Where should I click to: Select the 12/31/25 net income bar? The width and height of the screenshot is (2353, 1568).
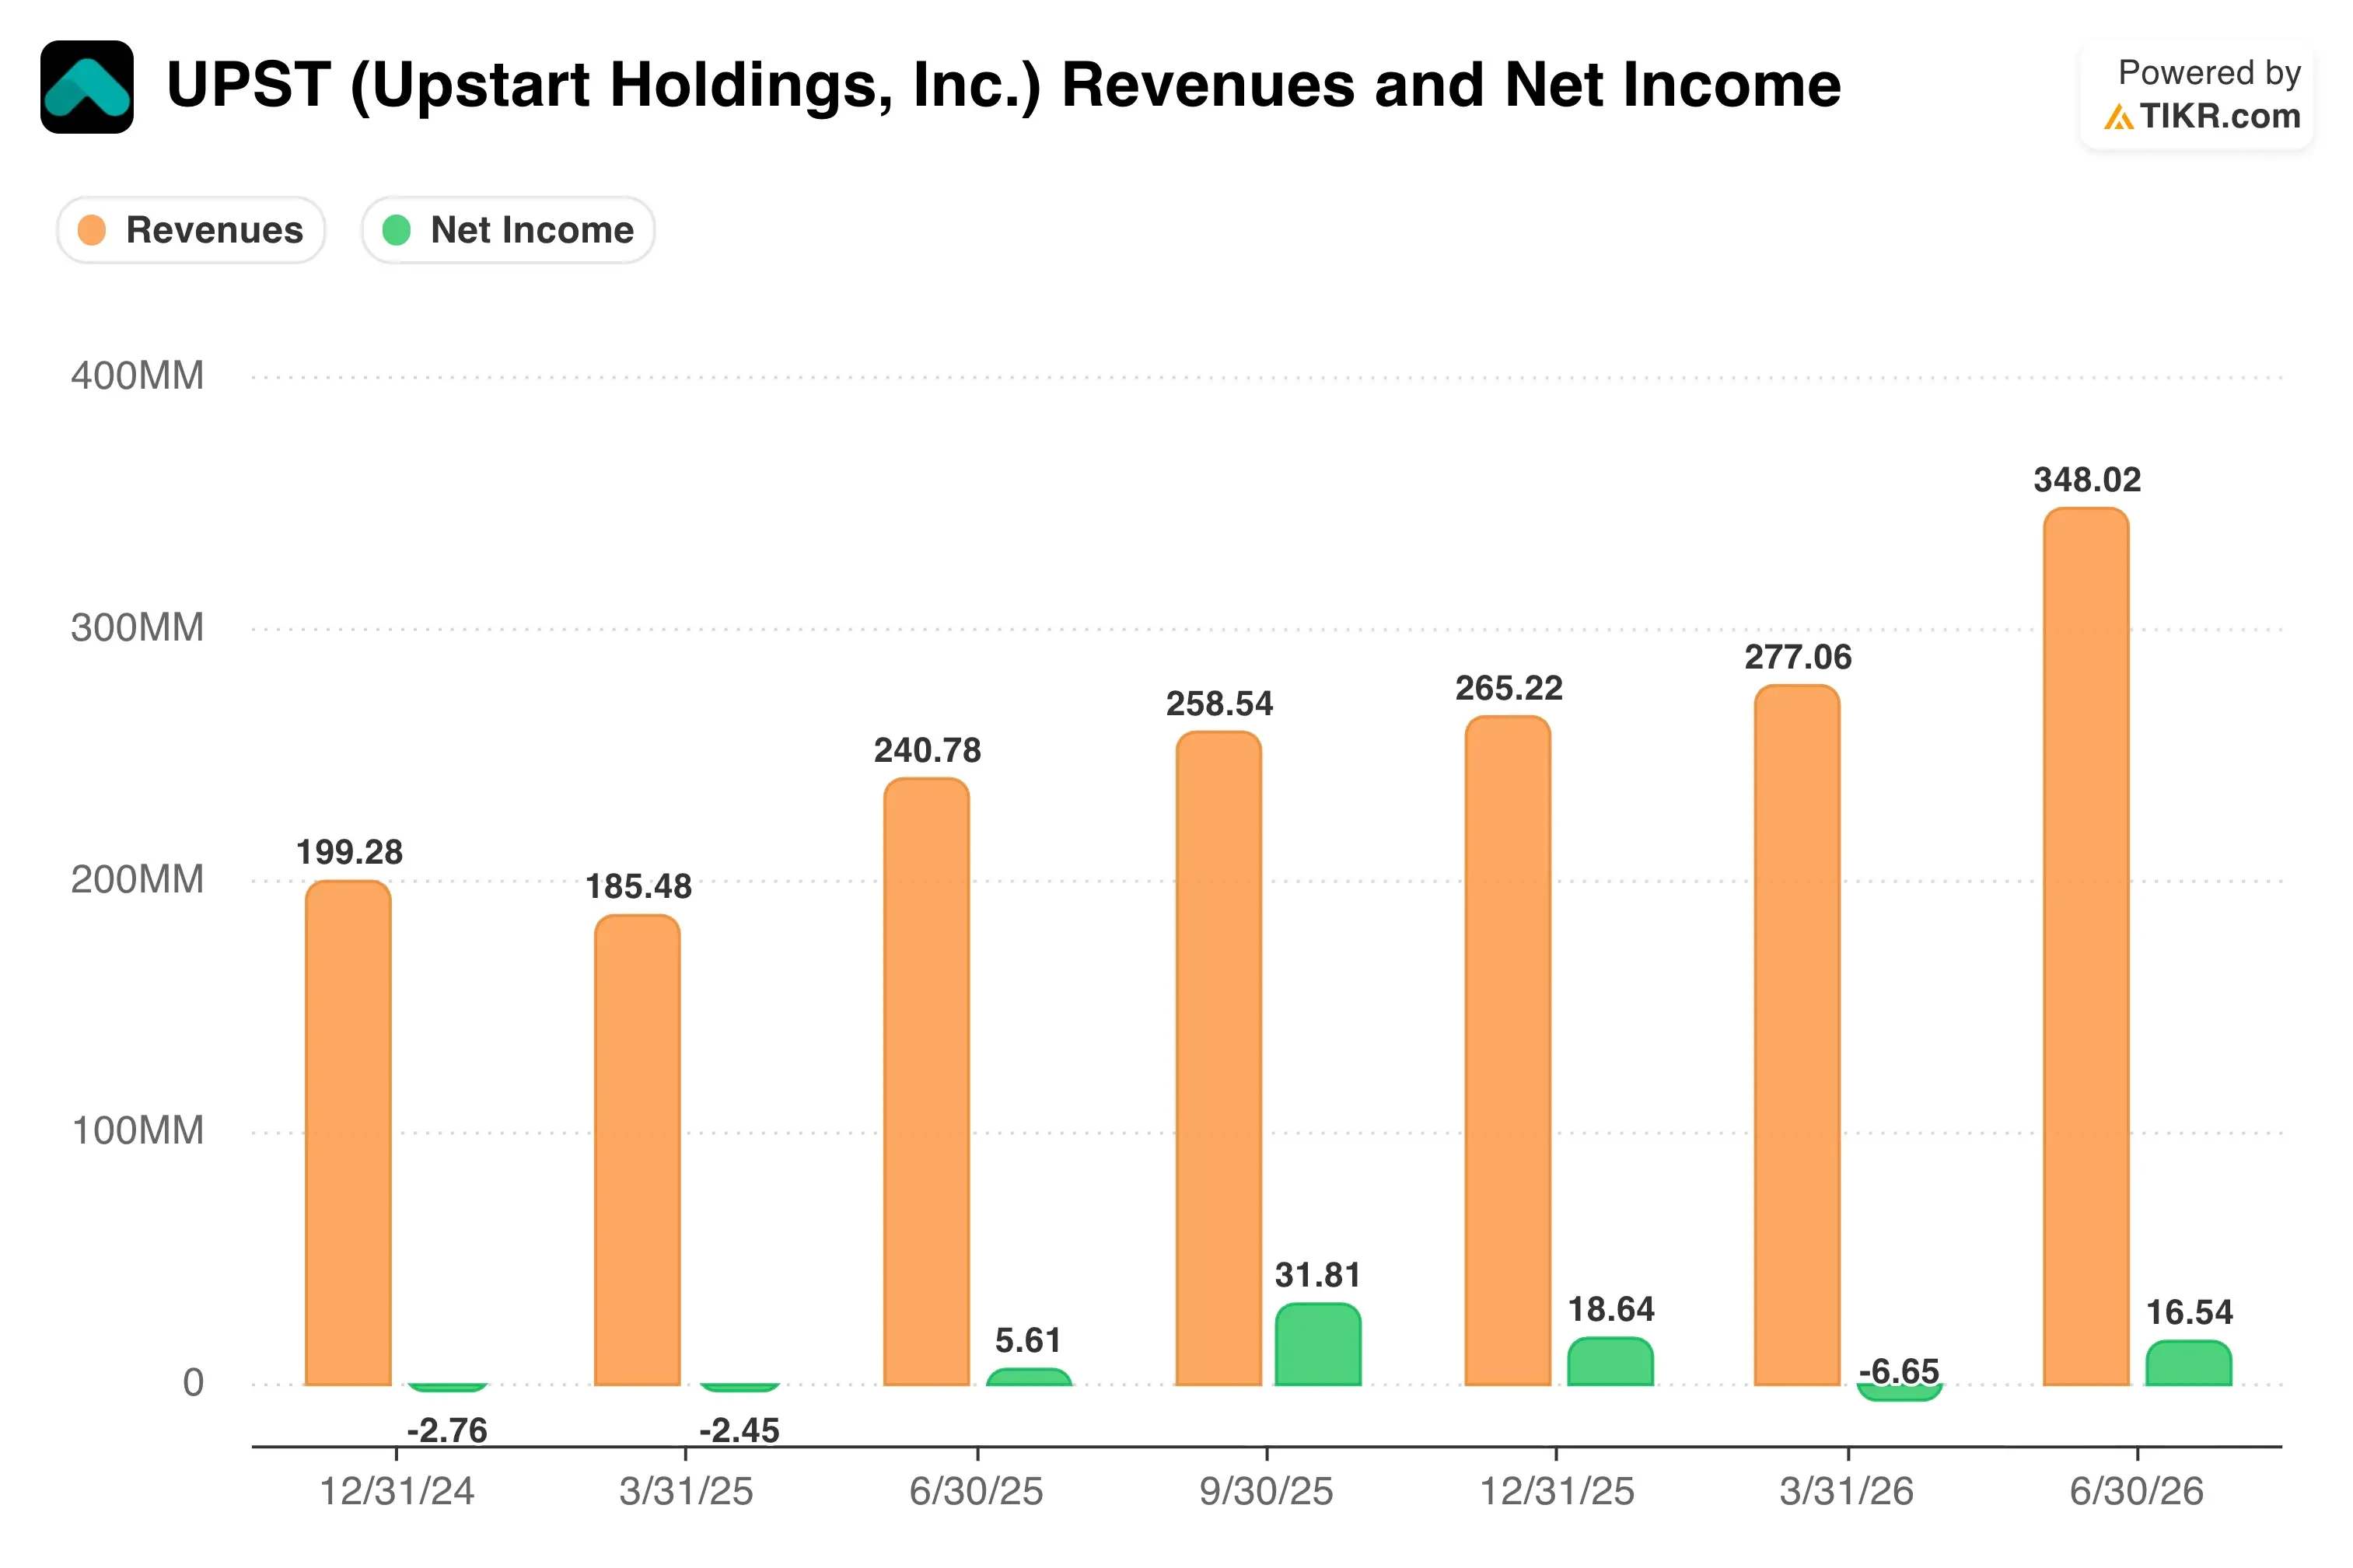(1610, 1362)
